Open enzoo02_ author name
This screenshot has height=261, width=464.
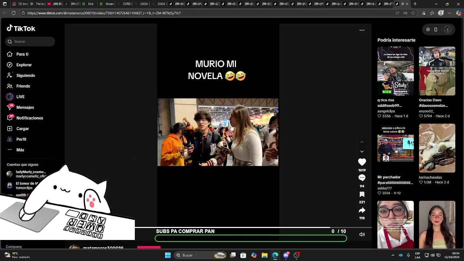coord(427,111)
